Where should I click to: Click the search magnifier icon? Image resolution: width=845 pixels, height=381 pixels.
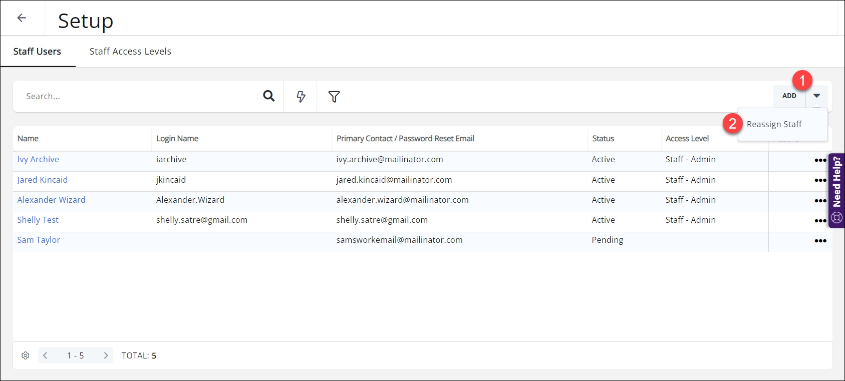tap(269, 96)
